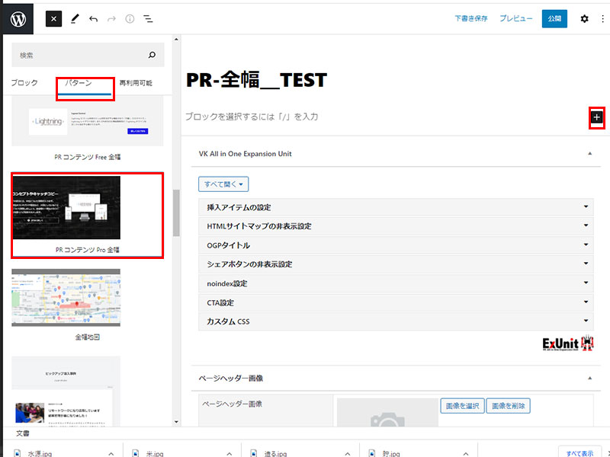Switch to the 再利用可能 tab

click(136, 83)
